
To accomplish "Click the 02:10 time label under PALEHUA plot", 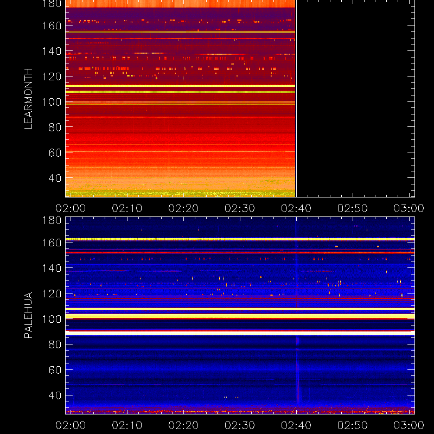I will coord(127,425).
